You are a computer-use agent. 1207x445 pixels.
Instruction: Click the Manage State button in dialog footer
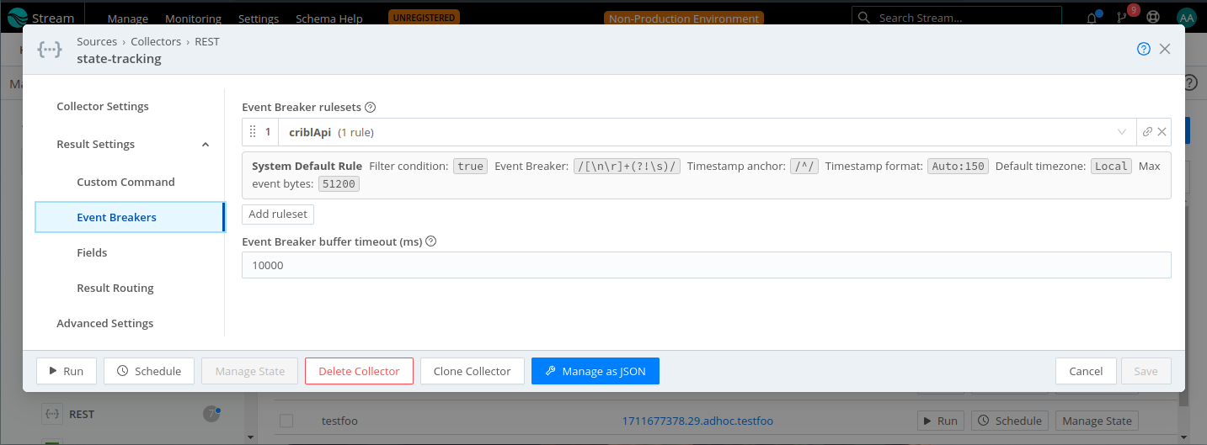tap(250, 371)
